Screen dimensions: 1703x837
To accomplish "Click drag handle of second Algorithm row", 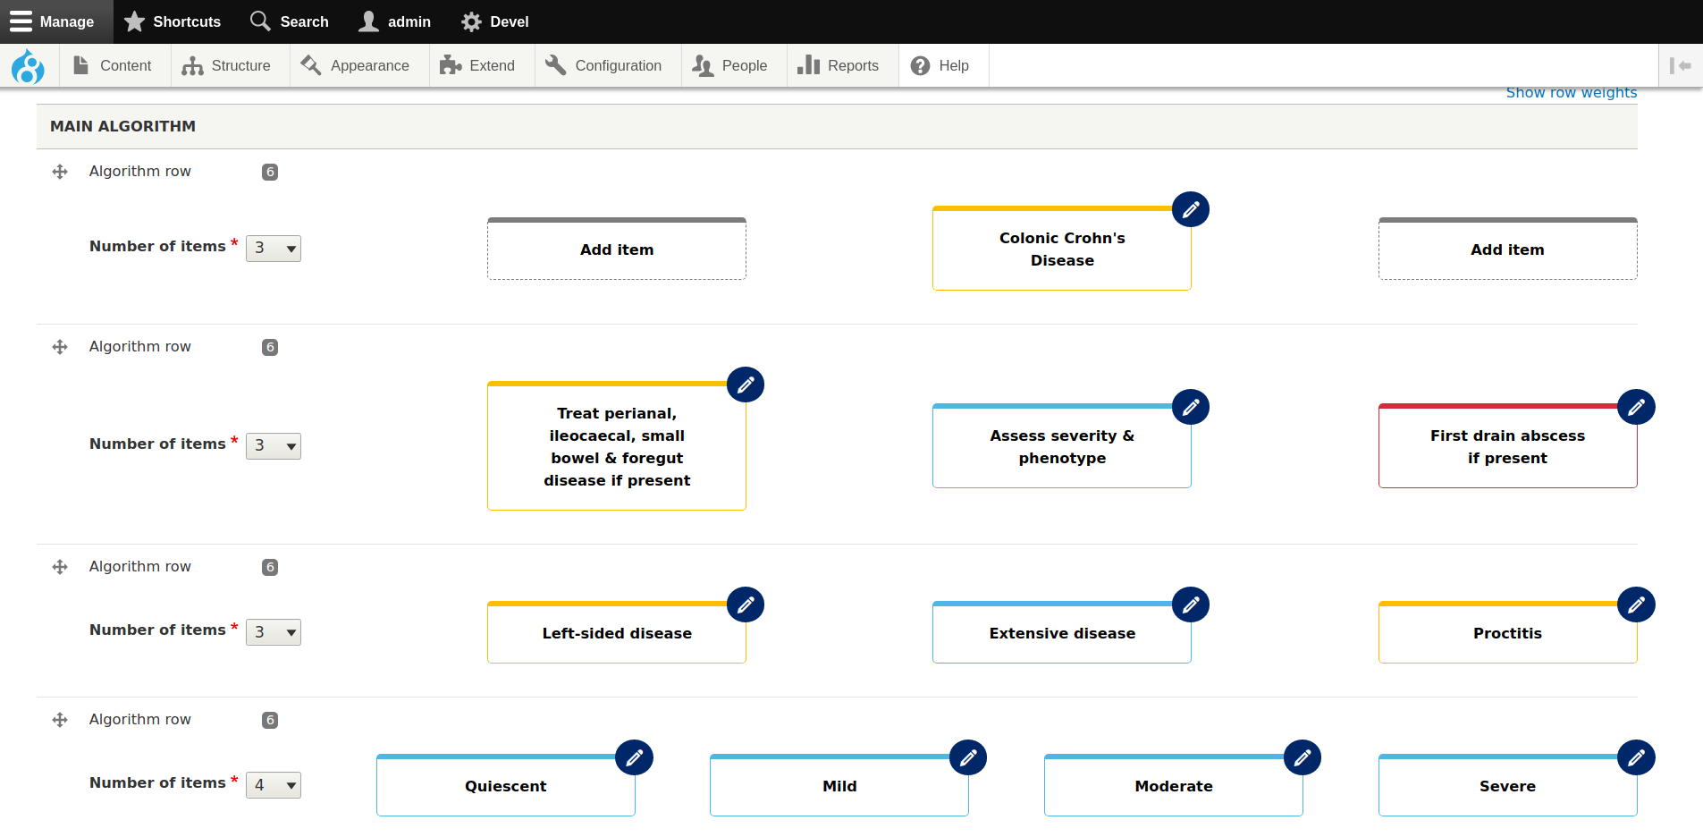I will (x=60, y=347).
